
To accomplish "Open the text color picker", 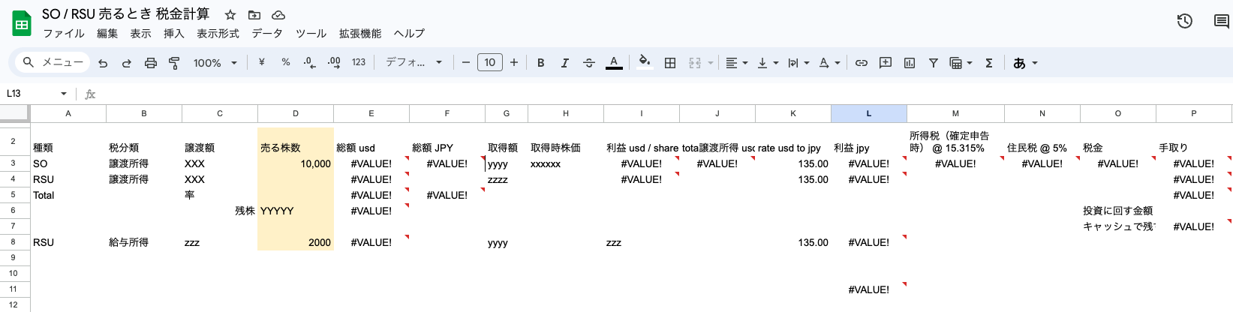I will [x=614, y=63].
